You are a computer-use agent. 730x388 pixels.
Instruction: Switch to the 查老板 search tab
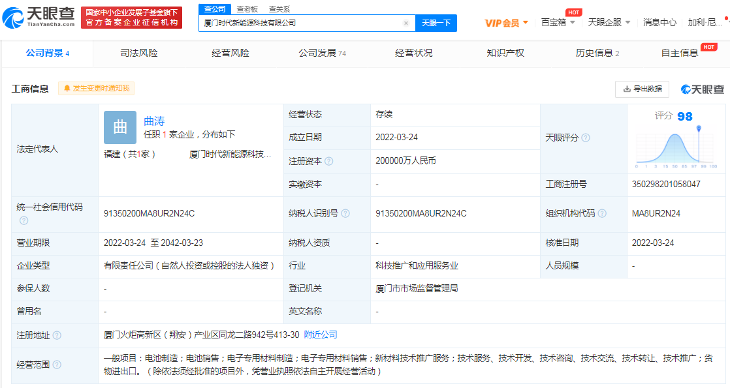pyautogui.click(x=247, y=9)
